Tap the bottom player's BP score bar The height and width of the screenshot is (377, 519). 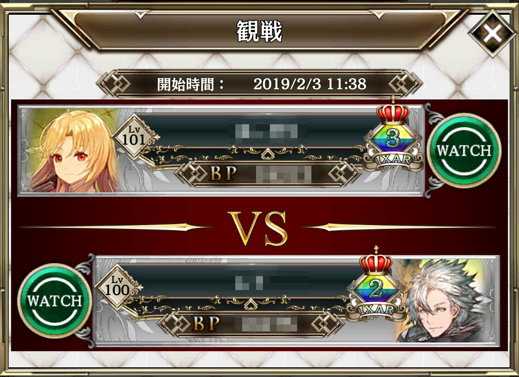251,324
